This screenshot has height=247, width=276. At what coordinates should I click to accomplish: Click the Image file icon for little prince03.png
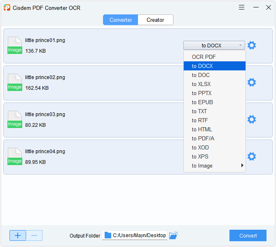pos(15,119)
